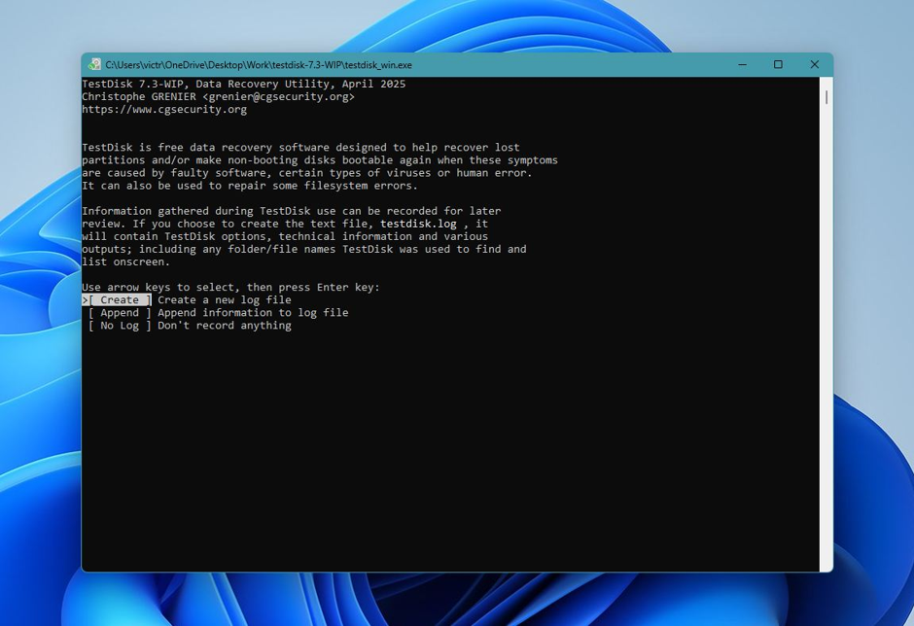Click 'Append information to log file' description
This screenshot has width=914, height=626.
253,313
